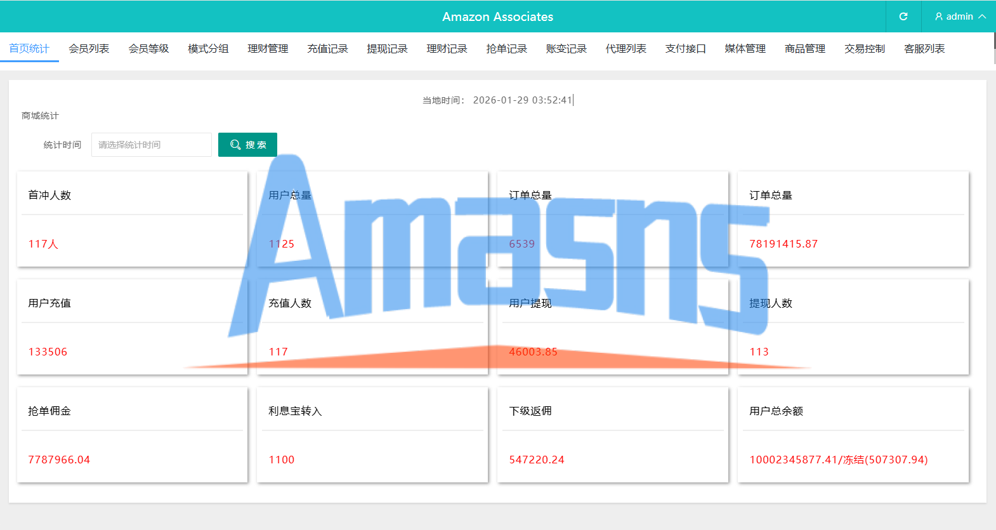
Task: Open the 会员等级 tab
Action: click(148, 49)
